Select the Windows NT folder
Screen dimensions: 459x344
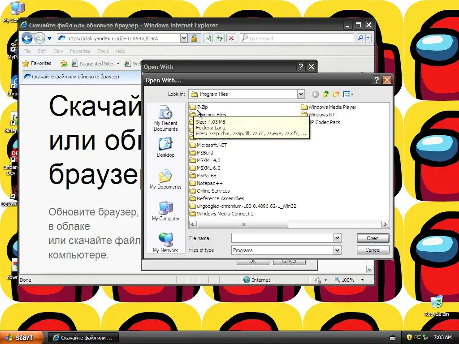point(318,115)
